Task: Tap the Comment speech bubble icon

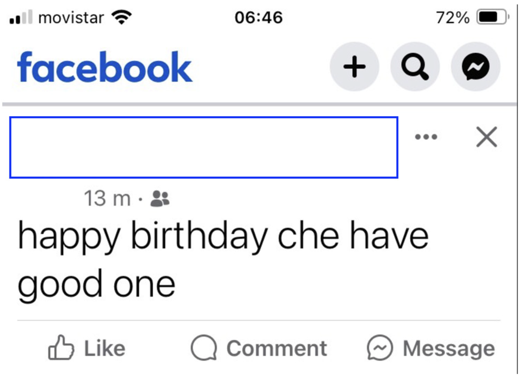Action: pyautogui.click(x=204, y=348)
